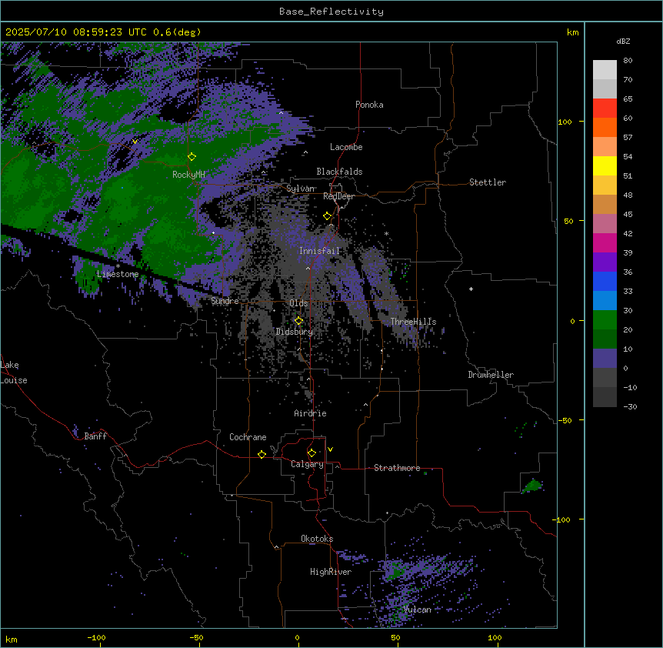The height and width of the screenshot is (648, 663).
Task: Click the yellow diamond marker below RedDeer
Action: (x=328, y=216)
